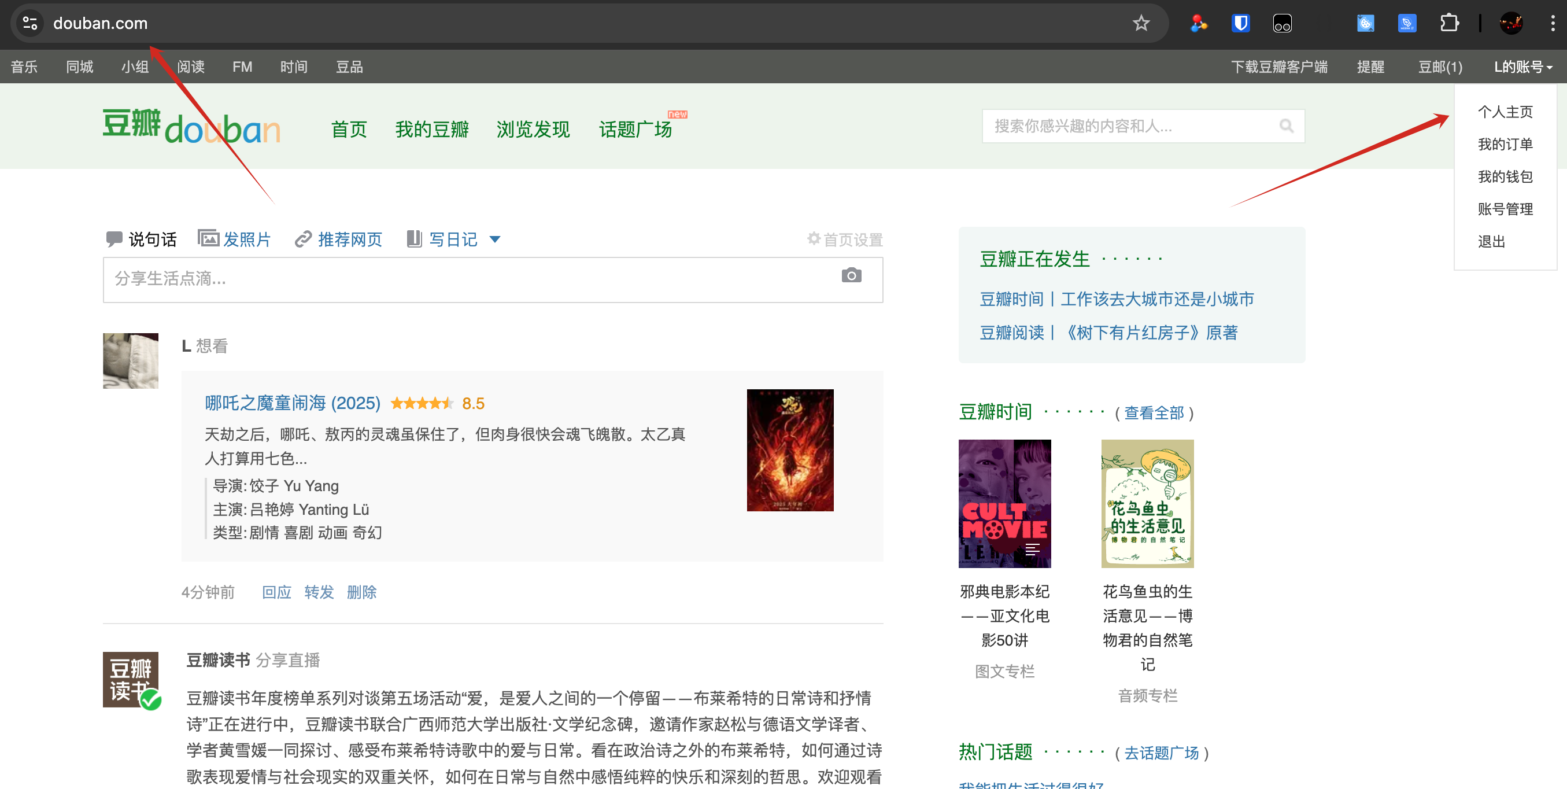Click the first blue extension icon

(1365, 23)
